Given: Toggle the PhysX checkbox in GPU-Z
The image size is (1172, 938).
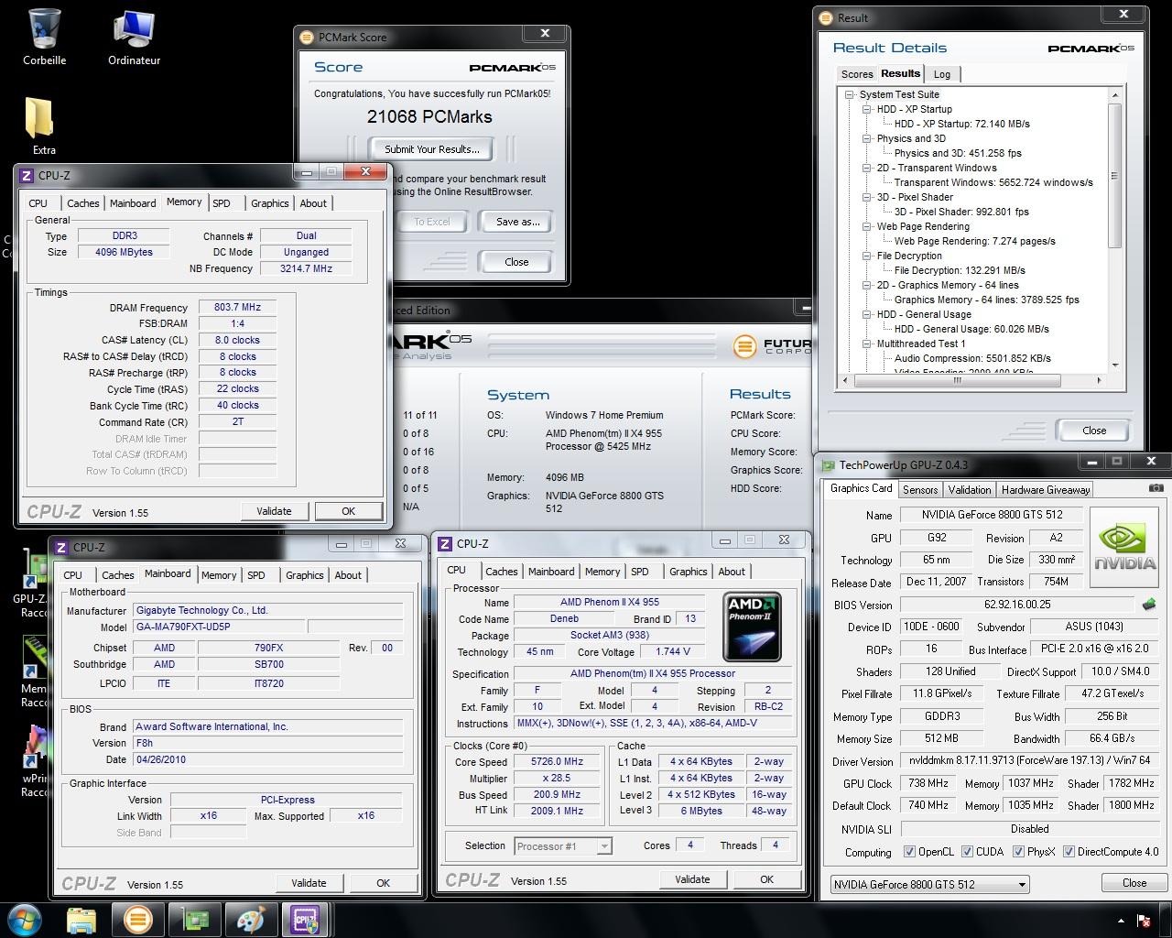Looking at the screenshot, I should point(1018,852).
